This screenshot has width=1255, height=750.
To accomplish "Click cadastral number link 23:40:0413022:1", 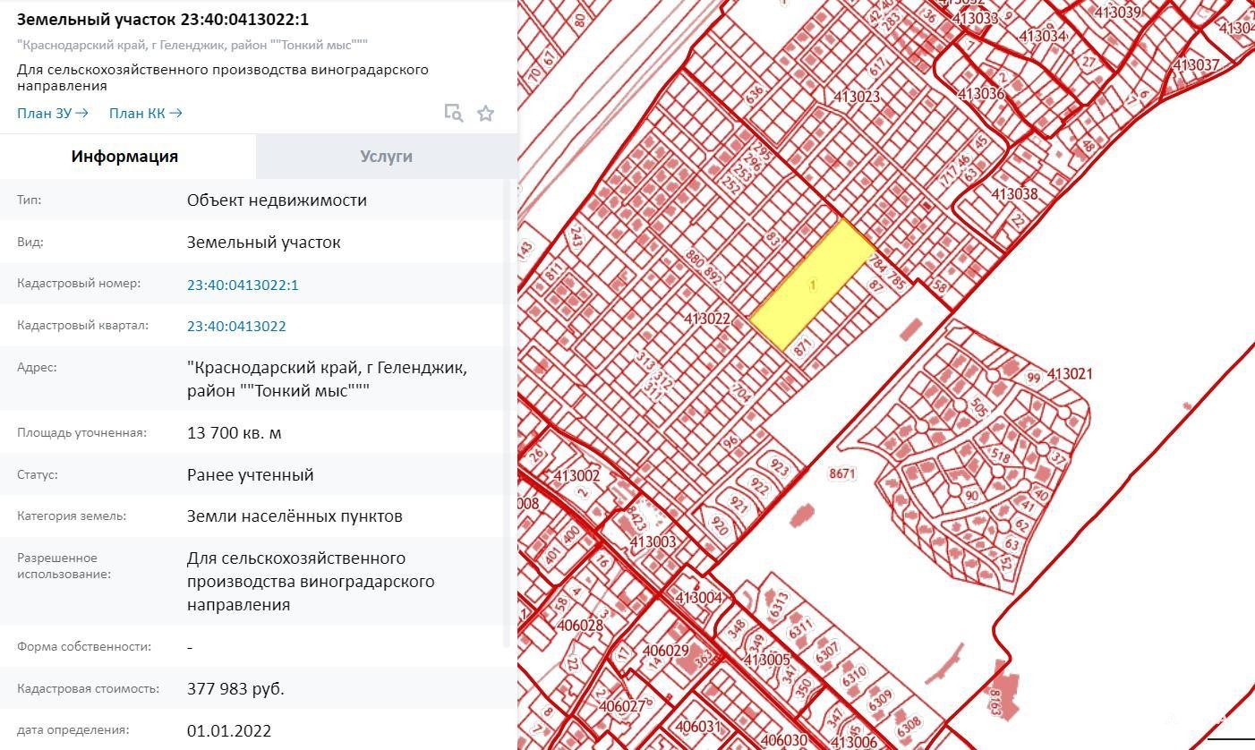I will (243, 285).
